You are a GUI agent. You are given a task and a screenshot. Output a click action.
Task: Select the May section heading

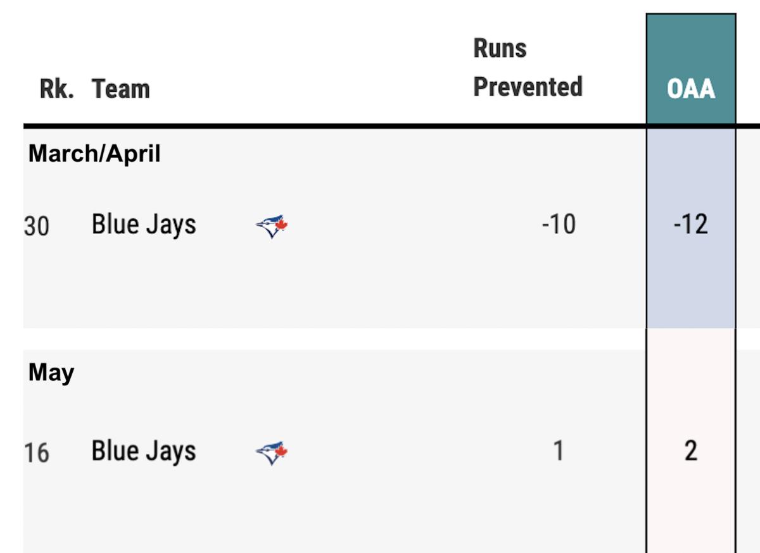51,373
